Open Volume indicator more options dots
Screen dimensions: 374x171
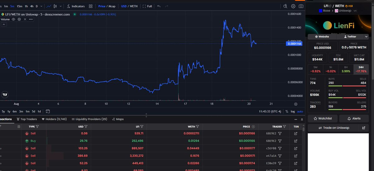pos(31,19)
